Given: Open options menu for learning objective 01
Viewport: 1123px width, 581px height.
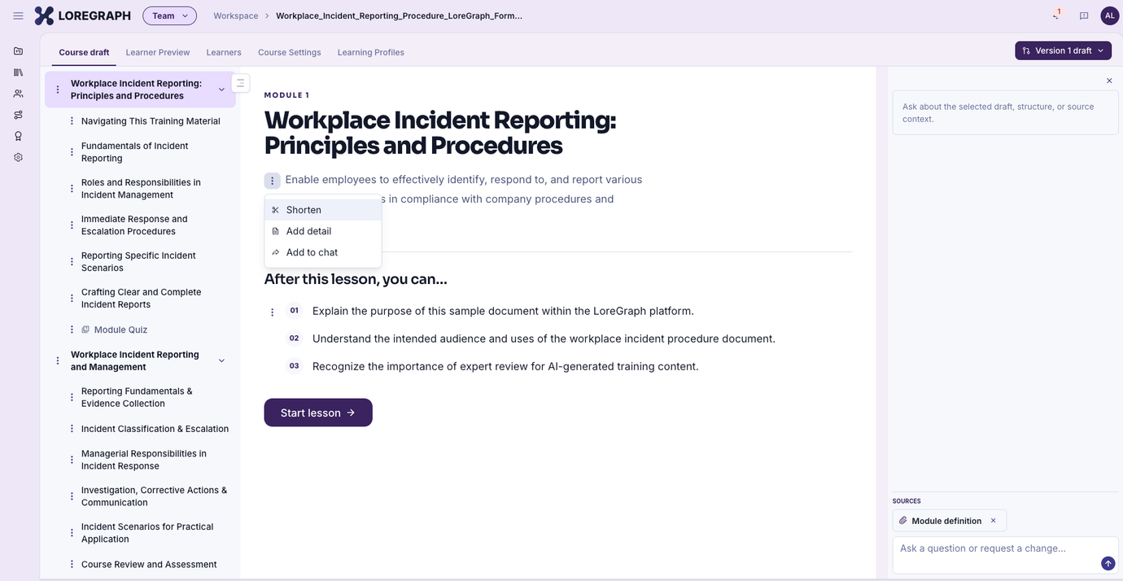Looking at the screenshot, I should [272, 312].
